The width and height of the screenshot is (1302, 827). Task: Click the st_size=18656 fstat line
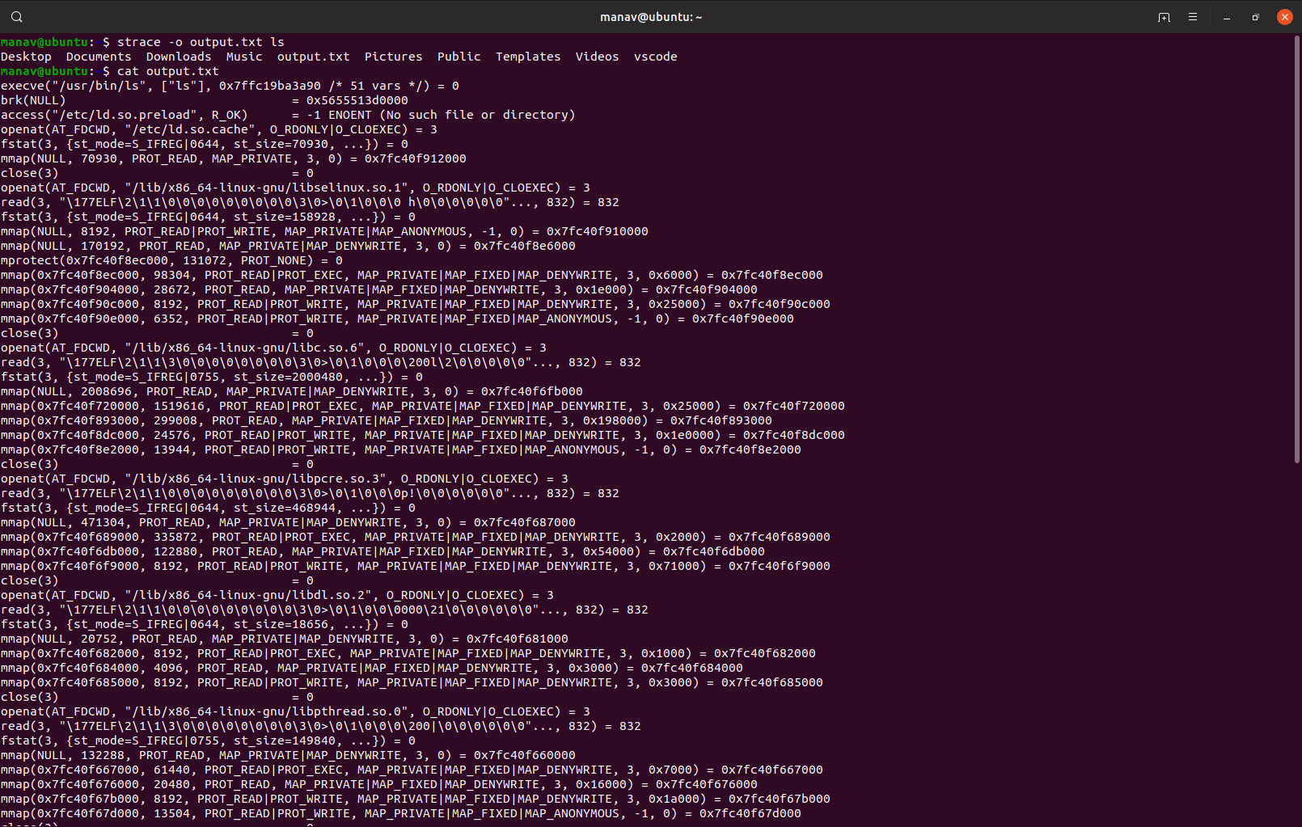pos(205,624)
